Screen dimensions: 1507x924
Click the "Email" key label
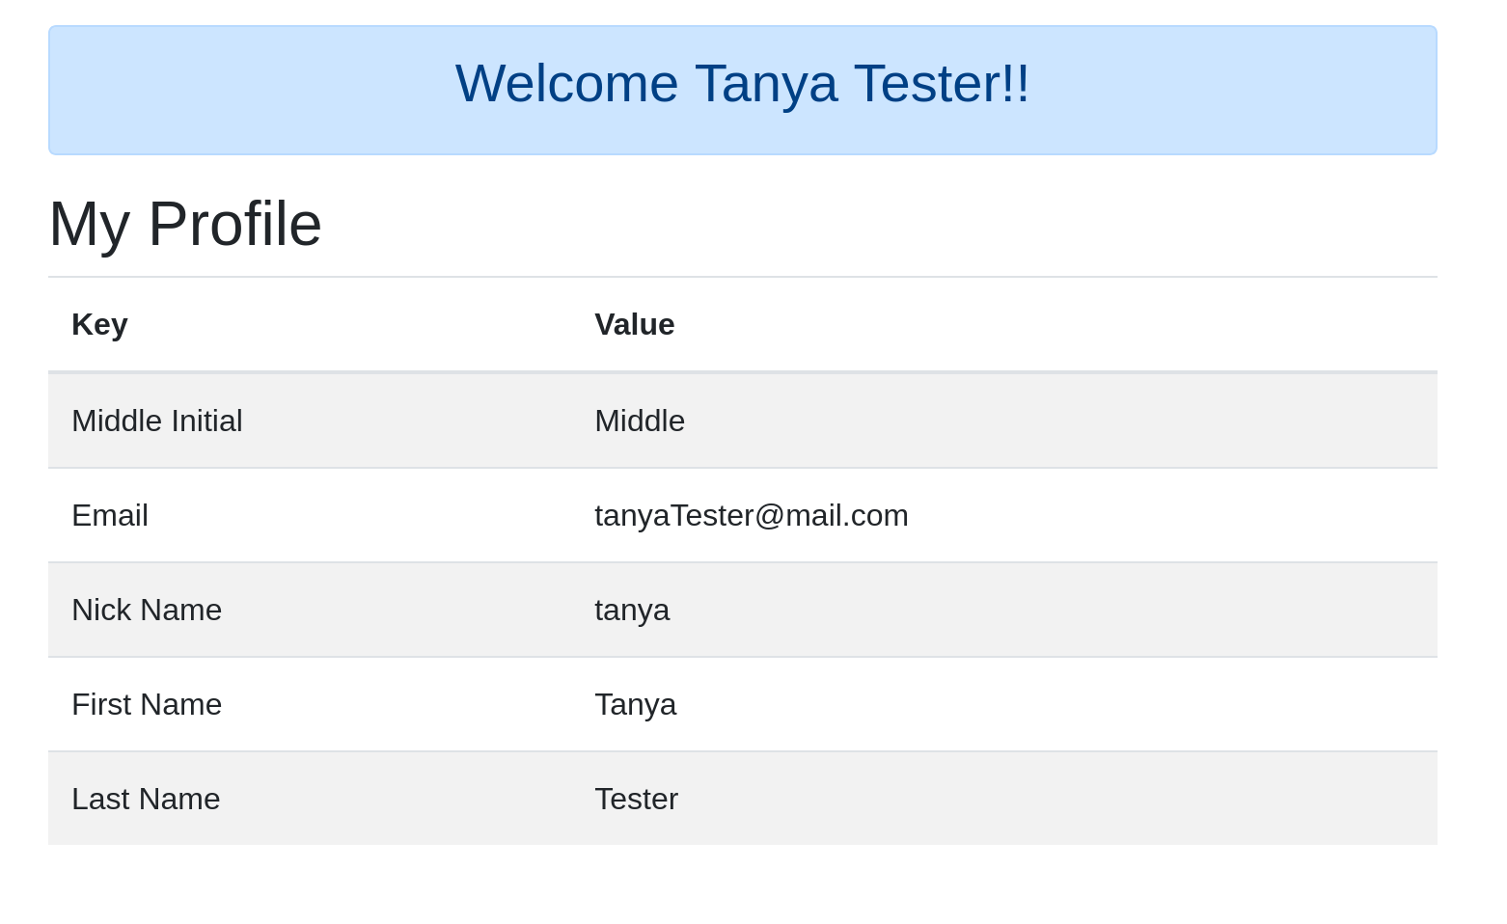(x=110, y=516)
